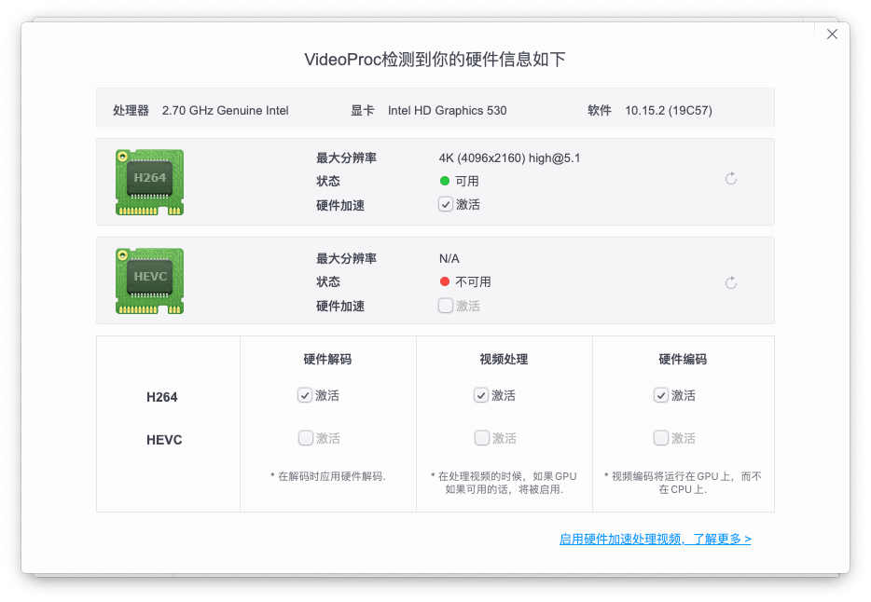Click the video encoding GPU footnote text

[x=683, y=483]
